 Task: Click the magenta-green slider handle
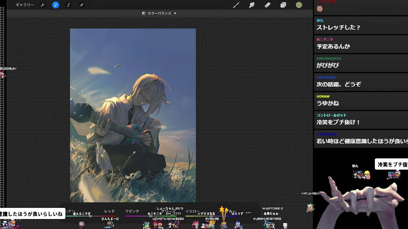pos(150,216)
